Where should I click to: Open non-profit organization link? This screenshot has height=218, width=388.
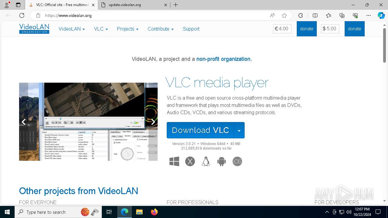[x=224, y=59]
